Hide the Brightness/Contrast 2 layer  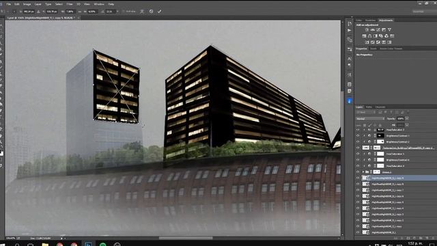coord(358,141)
